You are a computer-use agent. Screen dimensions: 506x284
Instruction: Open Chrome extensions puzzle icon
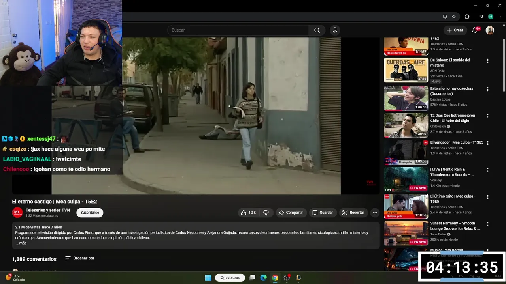tap(467, 17)
